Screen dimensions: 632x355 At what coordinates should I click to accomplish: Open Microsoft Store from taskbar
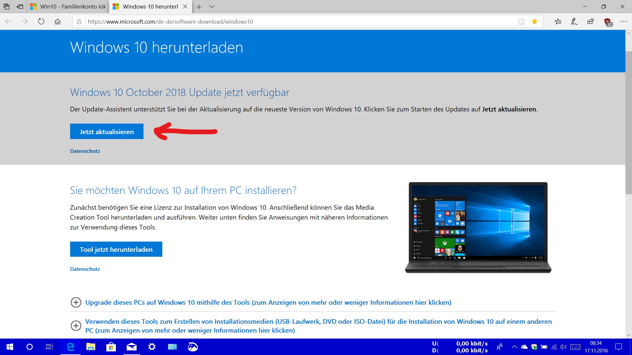coord(111,347)
